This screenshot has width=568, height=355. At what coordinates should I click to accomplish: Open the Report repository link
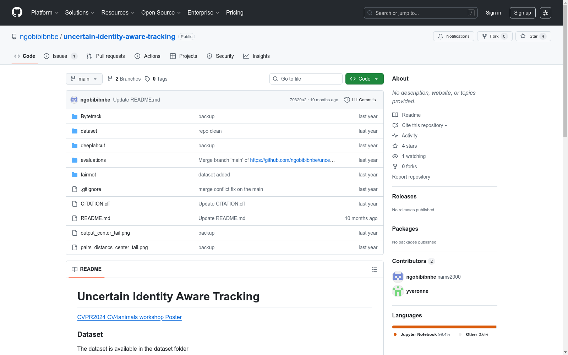click(411, 177)
